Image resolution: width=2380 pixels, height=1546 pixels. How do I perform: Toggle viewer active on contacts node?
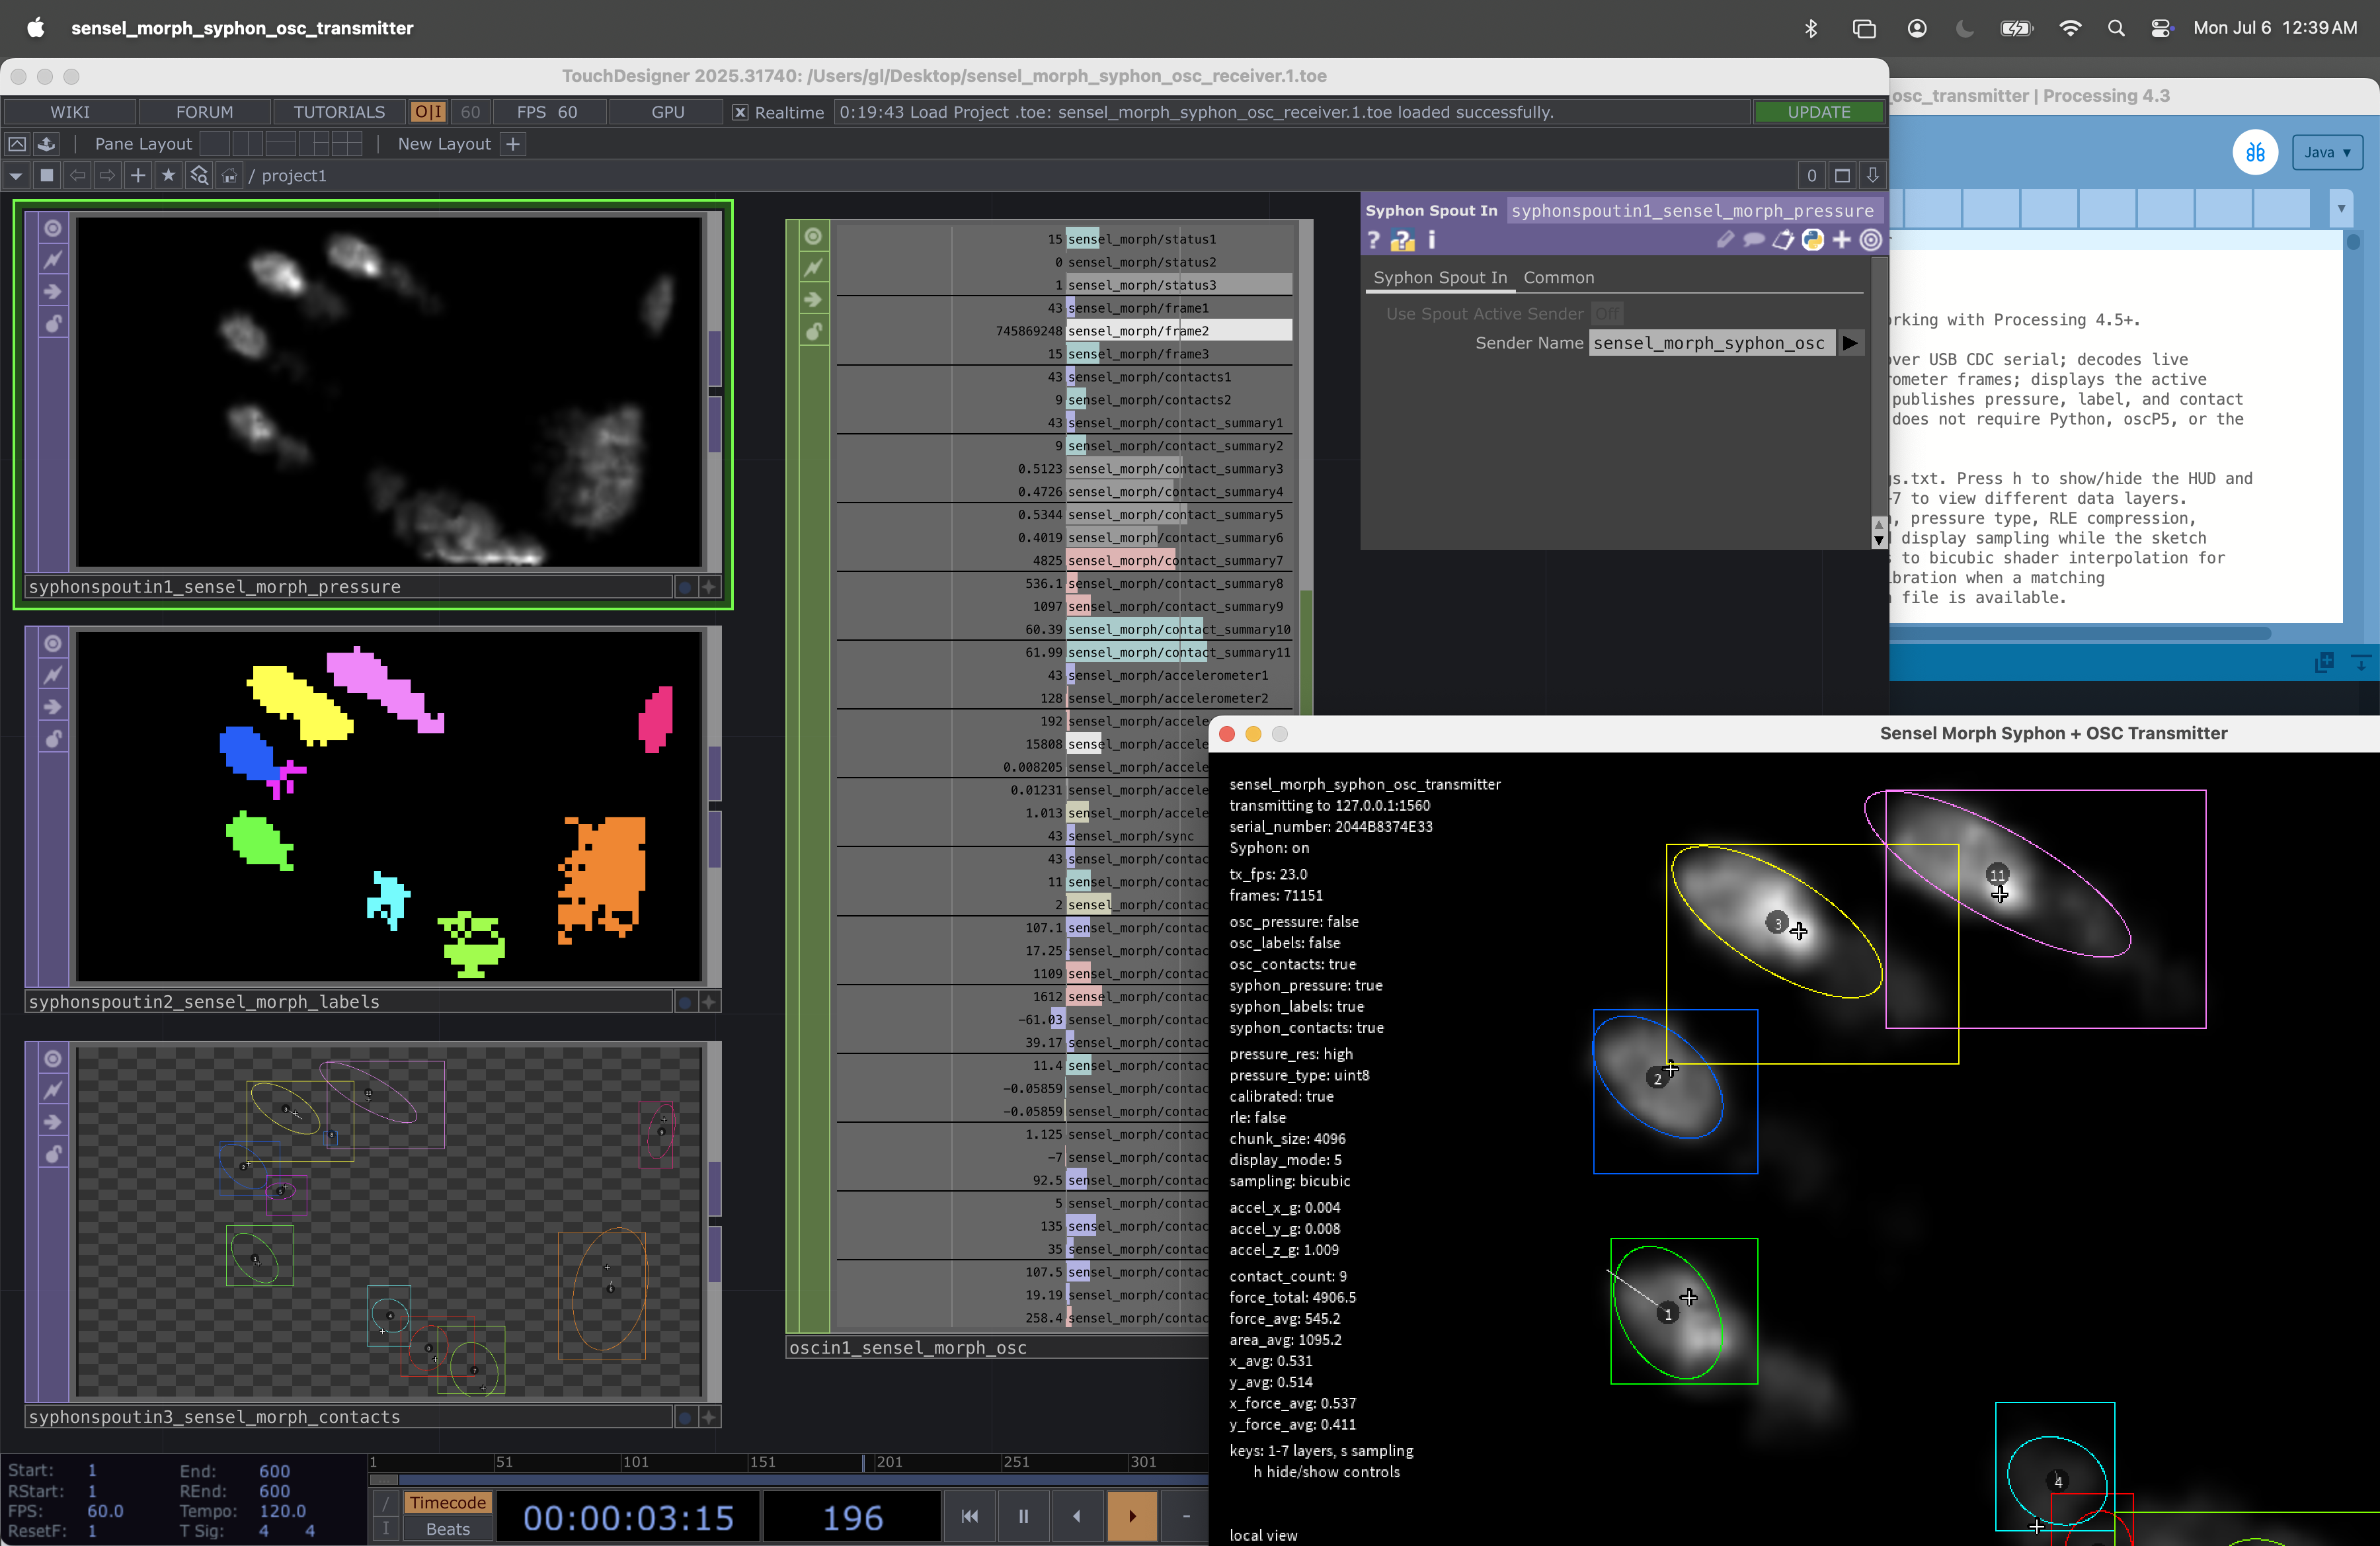click(x=53, y=1059)
